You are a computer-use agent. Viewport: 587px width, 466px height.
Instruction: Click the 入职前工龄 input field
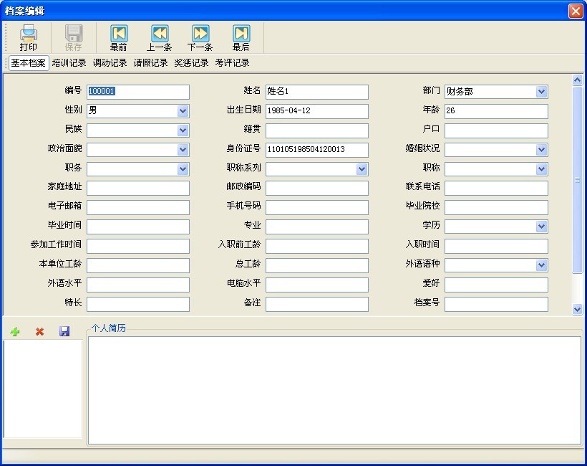tap(317, 246)
